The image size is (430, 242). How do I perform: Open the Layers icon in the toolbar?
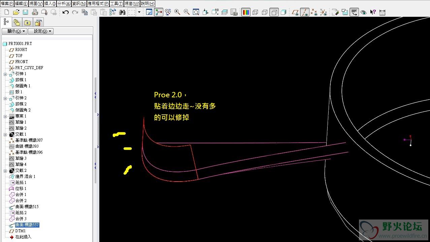(225, 12)
